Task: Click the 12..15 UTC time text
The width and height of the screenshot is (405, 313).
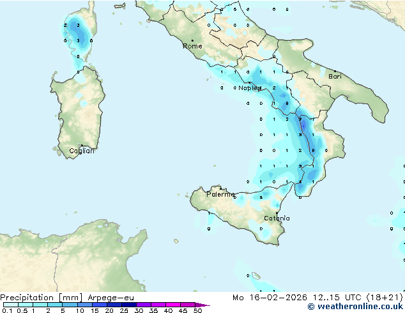Action: click(337, 298)
